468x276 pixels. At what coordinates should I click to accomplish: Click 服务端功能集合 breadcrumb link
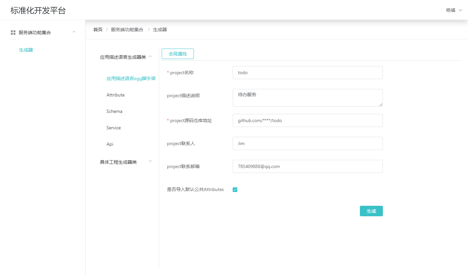[127, 30]
